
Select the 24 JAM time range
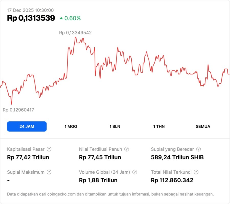click(27, 126)
